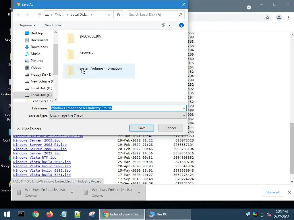Click navigation pane scroll up arrow
294x220 pixels.
(x=55, y=33)
